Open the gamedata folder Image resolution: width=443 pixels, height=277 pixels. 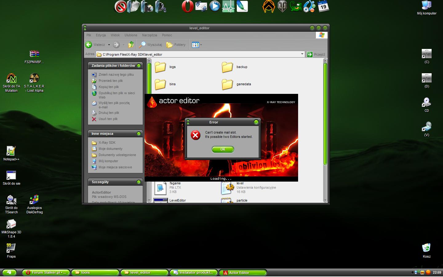228,84
